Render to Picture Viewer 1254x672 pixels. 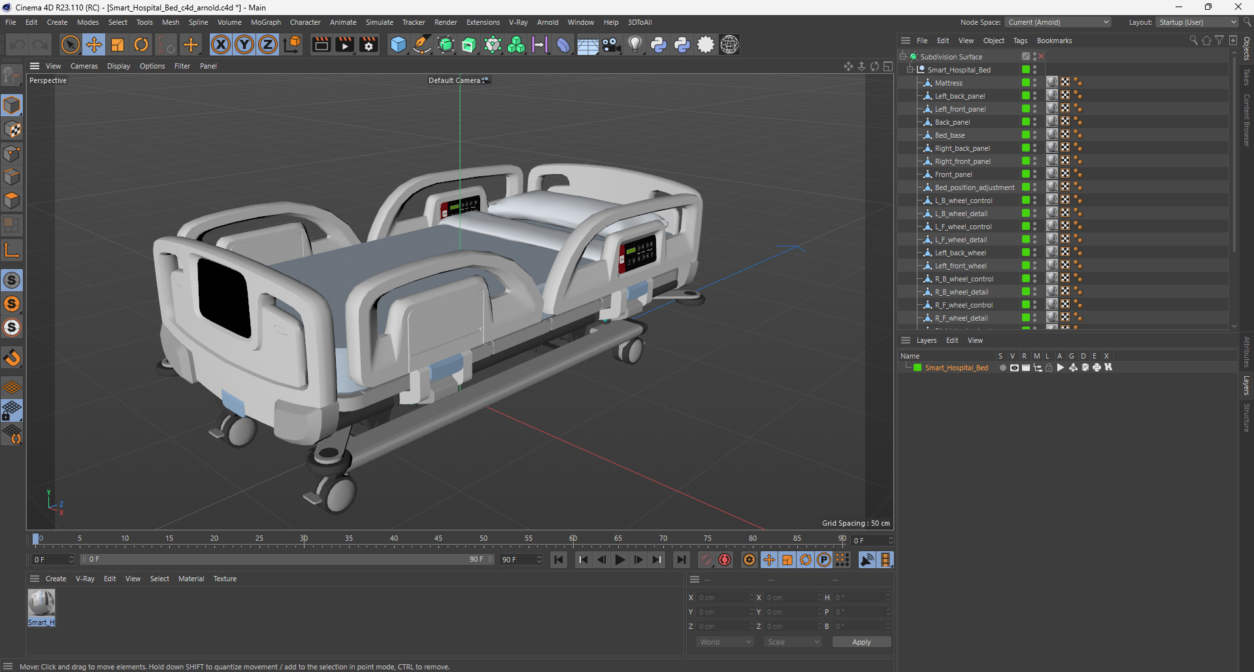click(x=344, y=44)
